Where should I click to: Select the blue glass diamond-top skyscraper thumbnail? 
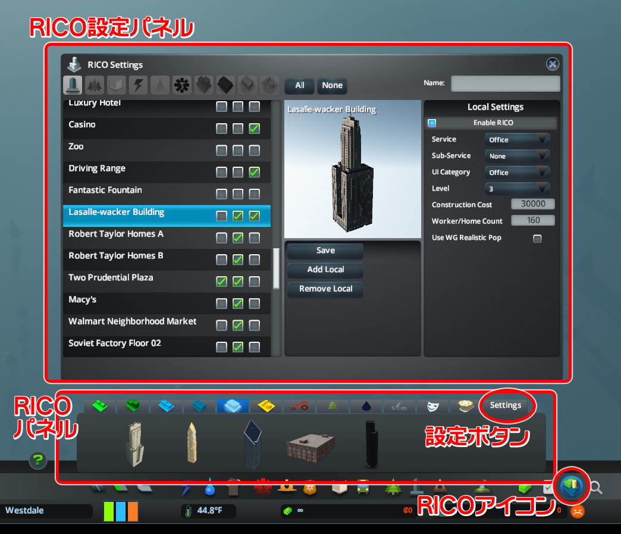[x=252, y=444]
